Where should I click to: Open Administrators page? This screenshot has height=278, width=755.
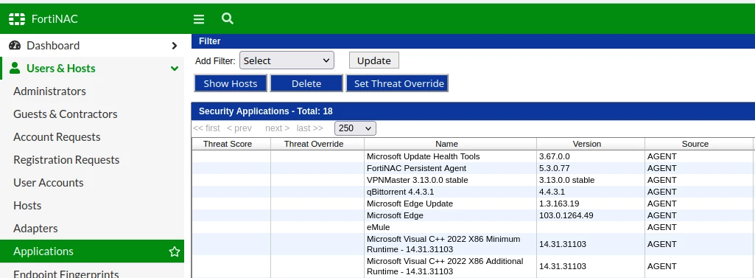[49, 91]
